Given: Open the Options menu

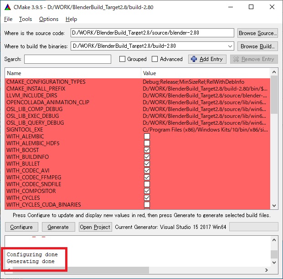Looking at the screenshot, I should click(49, 19).
